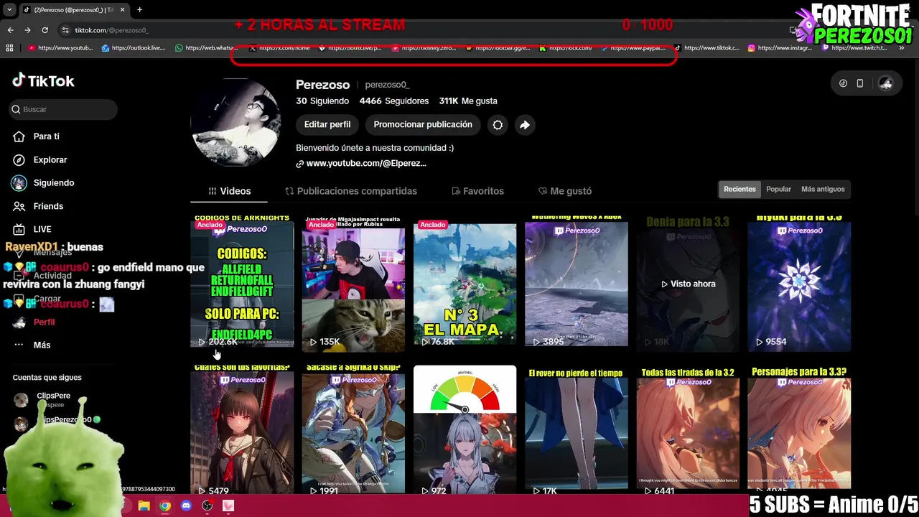Select the Perezoso TikTok browser tab
Image resolution: width=919 pixels, height=517 pixels.
[x=73, y=10]
